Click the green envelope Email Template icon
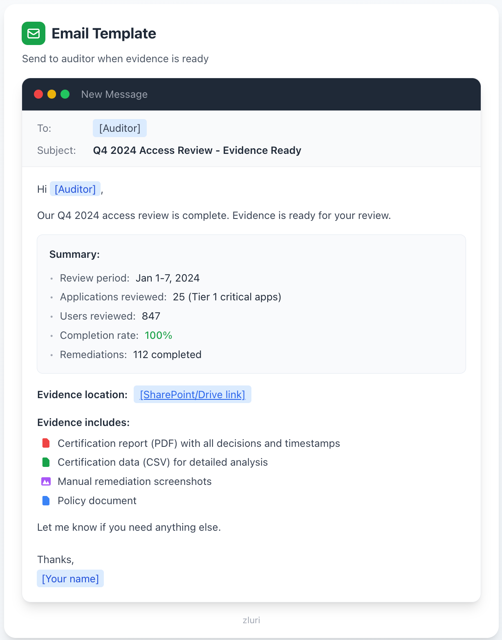 coord(34,33)
